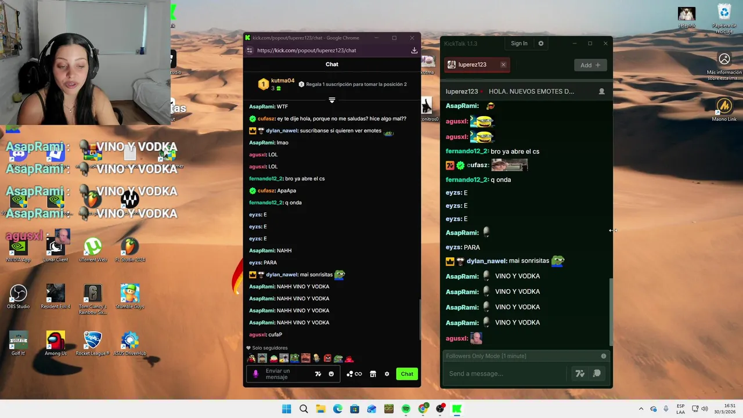Focus the Enviar un mensaje input
Viewport: 743px width, 418px height.
coord(284,374)
